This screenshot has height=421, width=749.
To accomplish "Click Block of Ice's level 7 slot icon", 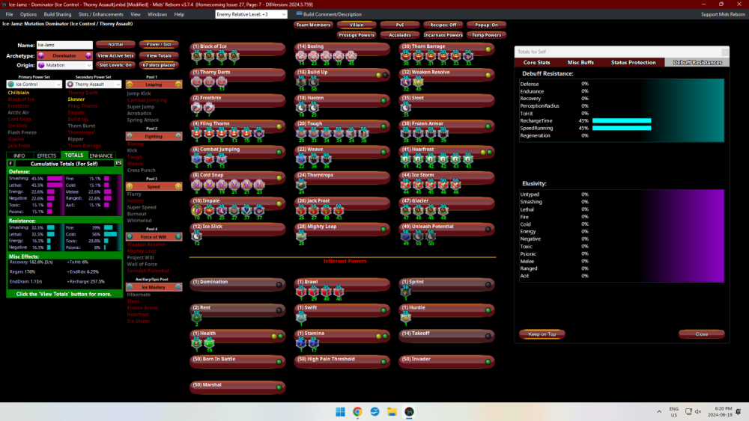I will (234, 56).
